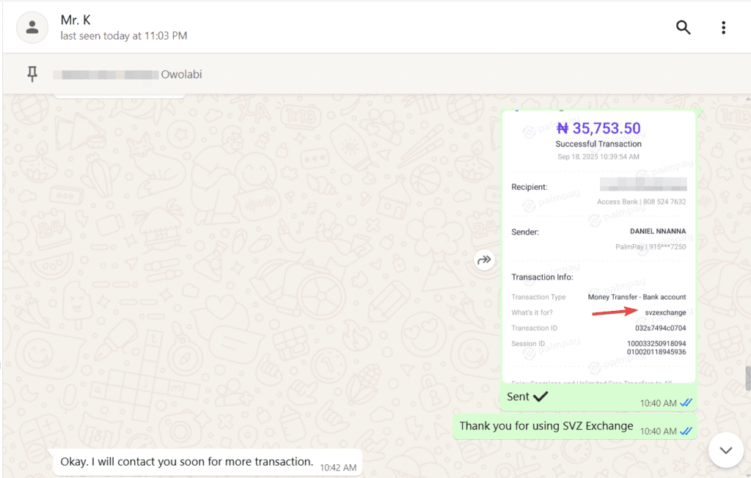Click the 10:42 AM message timestamp
Screen dimensions: 751x478
click(337, 467)
